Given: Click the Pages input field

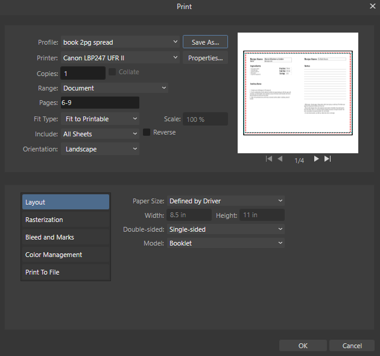Looking at the screenshot, I should [x=100, y=103].
